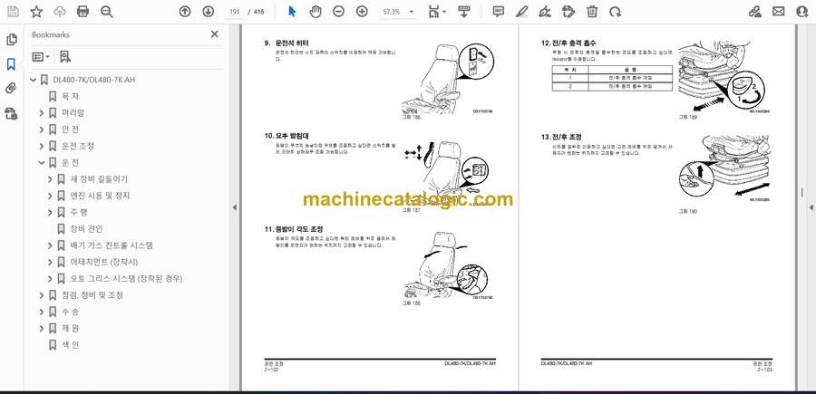Zoom in with the plus button
Image resolution: width=816 pixels, height=394 pixels.
(x=362, y=12)
